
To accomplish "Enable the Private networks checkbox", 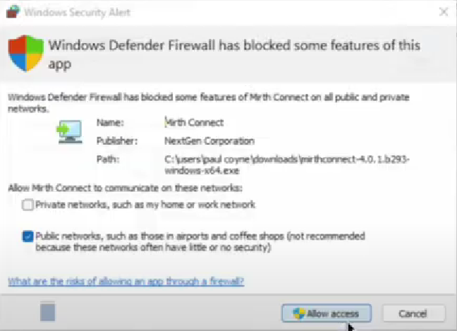I will pos(28,205).
